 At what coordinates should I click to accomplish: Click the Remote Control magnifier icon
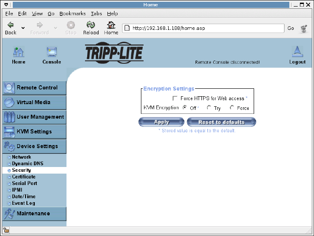coord(9,88)
